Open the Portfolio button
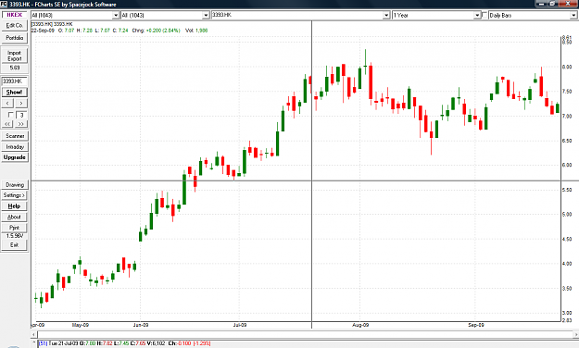The height and width of the screenshot is (348, 579). pyautogui.click(x=15, y=38)
